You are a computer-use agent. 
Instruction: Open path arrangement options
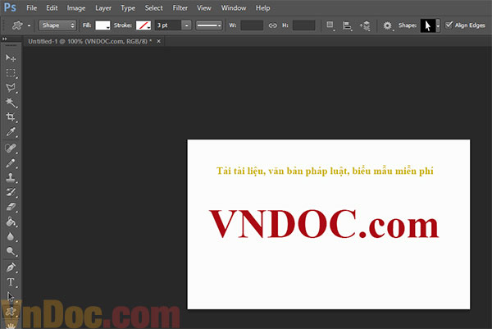365,25
